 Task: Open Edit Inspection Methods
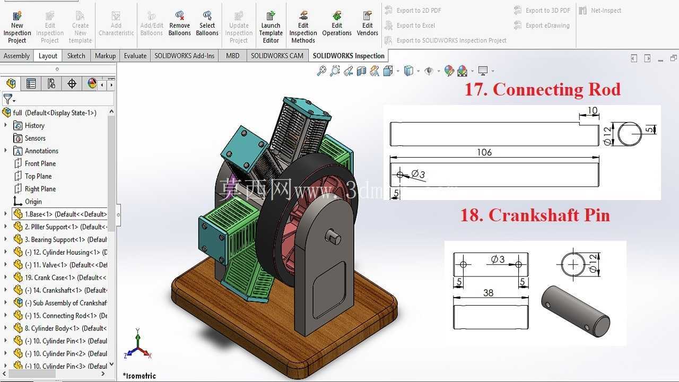(x=303, y=27)
